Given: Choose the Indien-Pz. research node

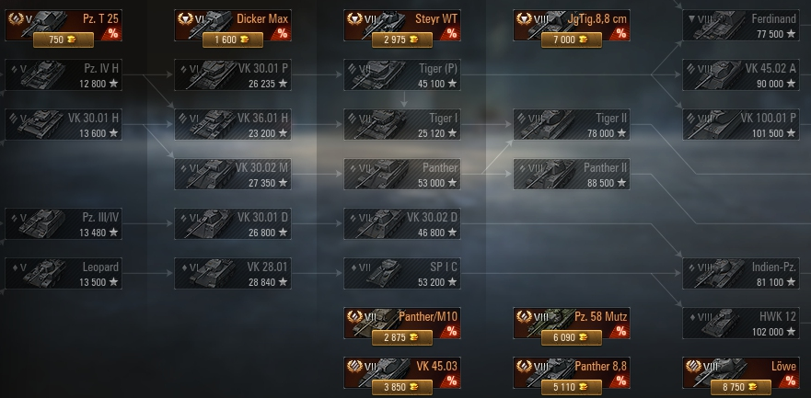Looking at the screenshot, I should (741, 273).
